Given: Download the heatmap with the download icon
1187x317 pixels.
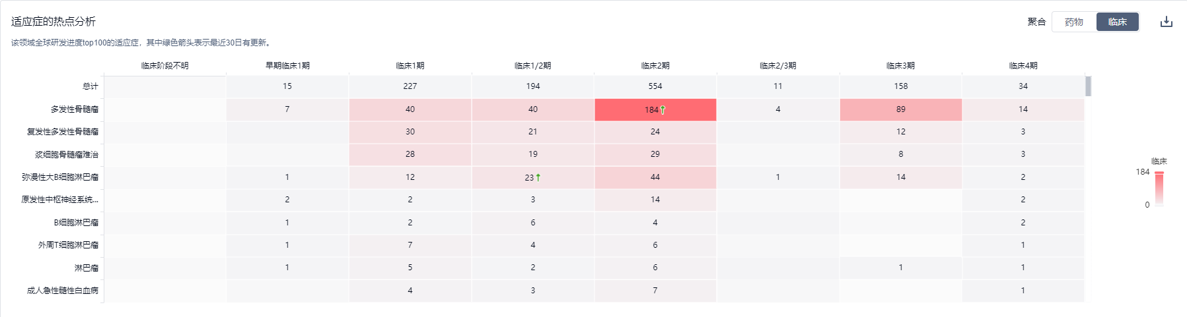Looking at the screenshot, I should point(1167,22).
